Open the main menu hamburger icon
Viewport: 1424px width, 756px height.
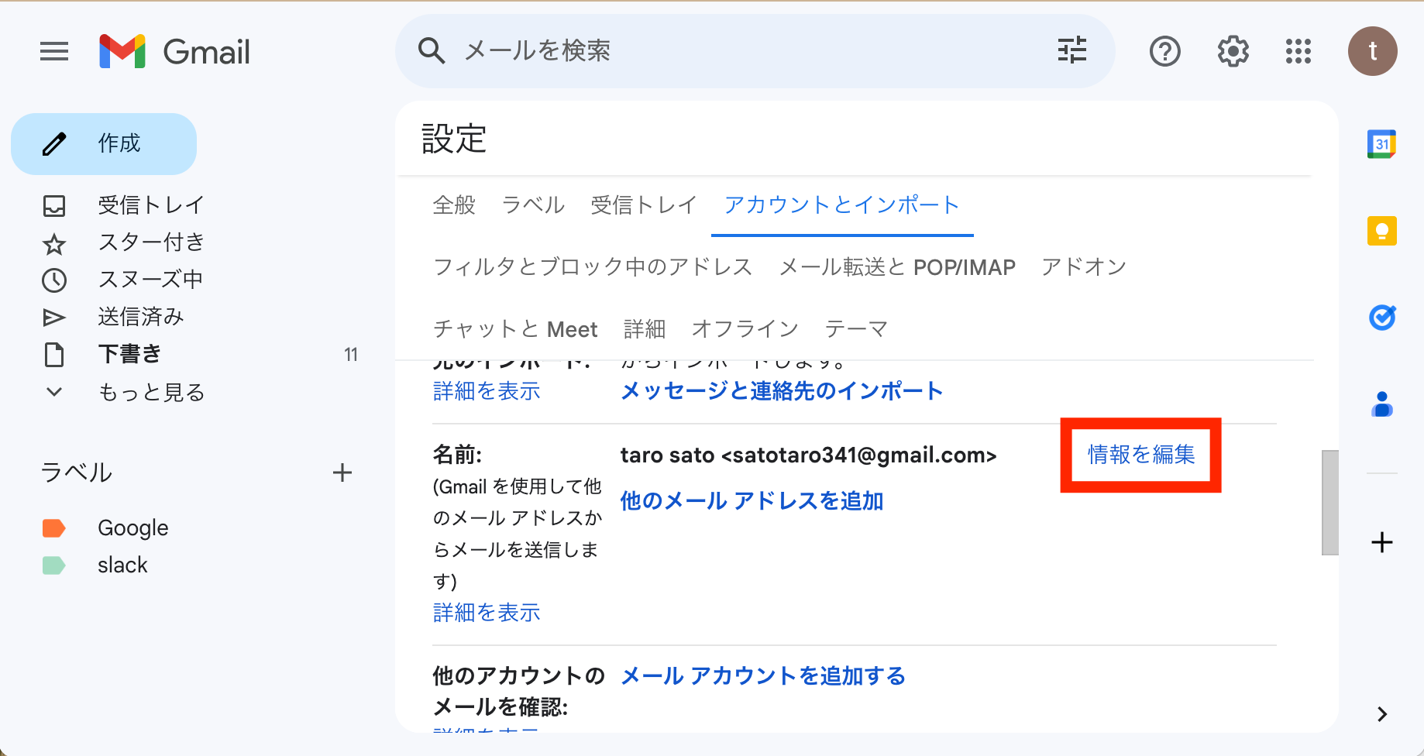[54, 52]
